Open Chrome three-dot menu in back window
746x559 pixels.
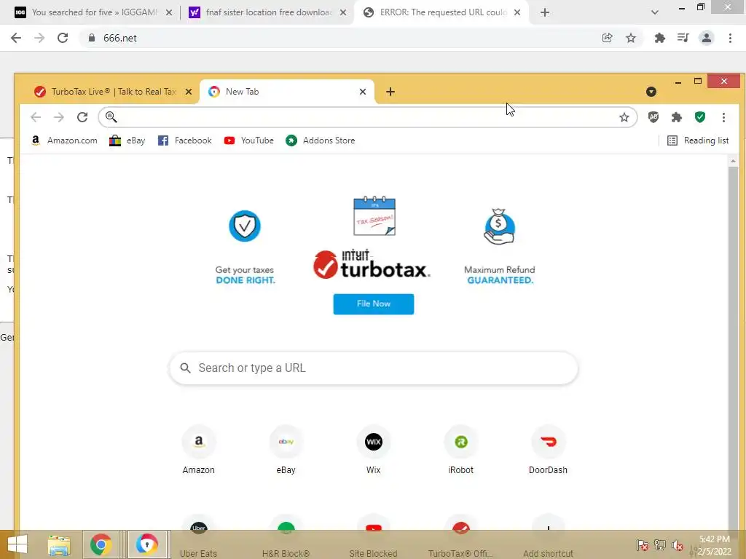coord(730,38)
